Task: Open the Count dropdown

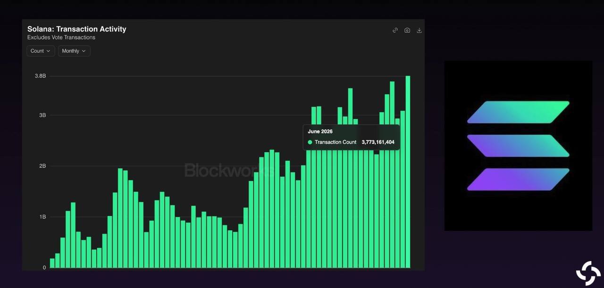Action: point(41,51)
